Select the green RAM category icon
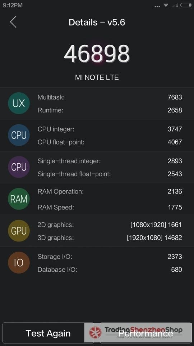Viewport: 194px width, 346px height. pyautogui.click(x=19, y=199)
